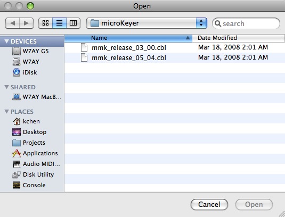Click the Projects folder icon
Image resolution: width=285 pixels, height=217 pixels.
(17, 143)
